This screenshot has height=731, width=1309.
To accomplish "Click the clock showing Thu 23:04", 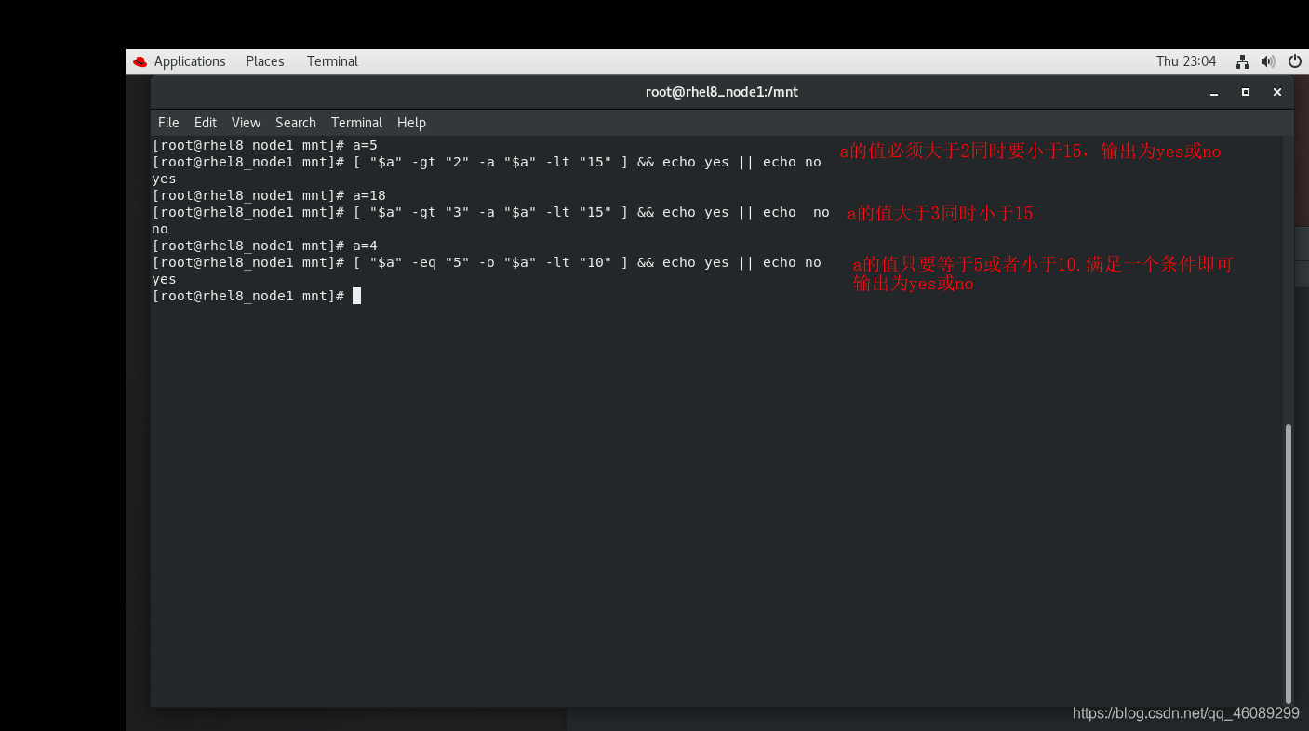I will click(x=1186, y=61).
